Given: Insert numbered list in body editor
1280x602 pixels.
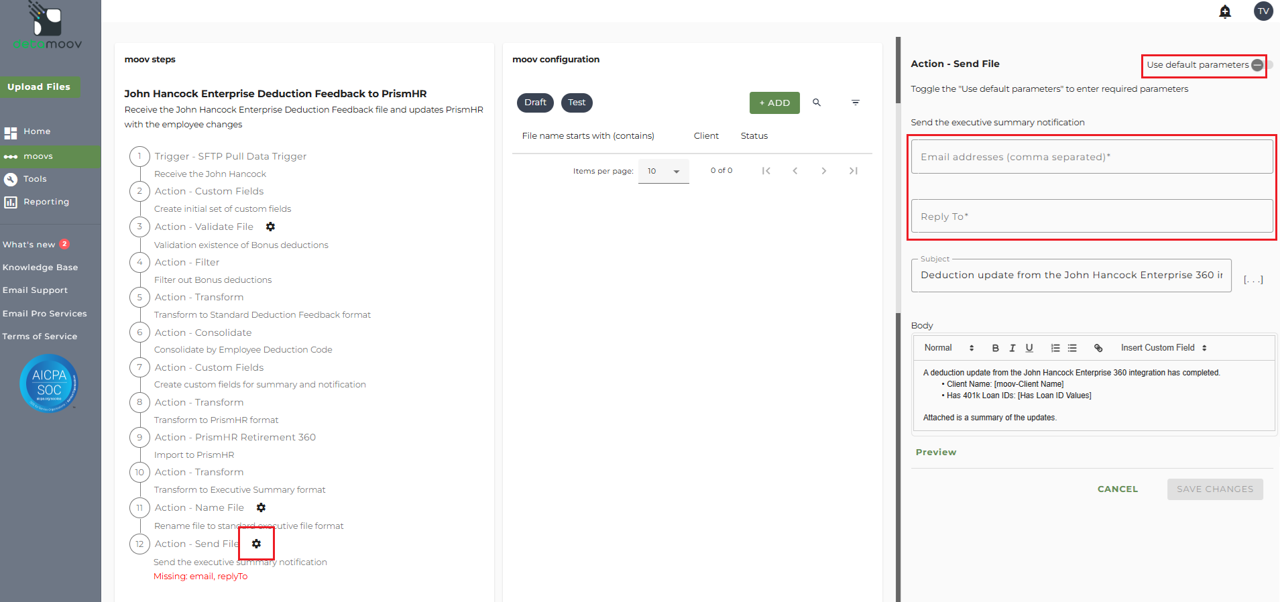Looking at the screenshot, I should (1055, 348).
